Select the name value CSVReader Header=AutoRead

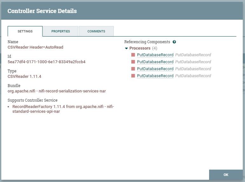(36, 47)
